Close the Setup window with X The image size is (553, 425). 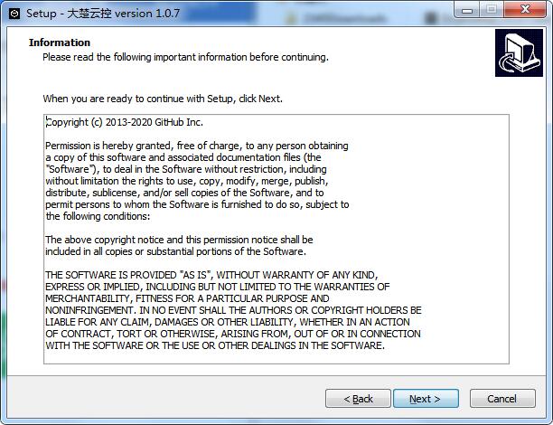pyautogui.click(x=525, y=9)
